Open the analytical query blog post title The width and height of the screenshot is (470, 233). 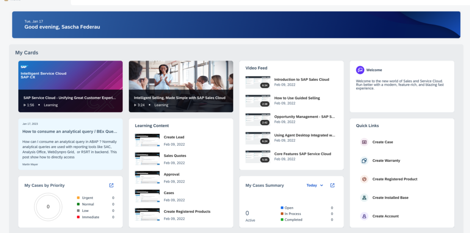tap(69, 131)
